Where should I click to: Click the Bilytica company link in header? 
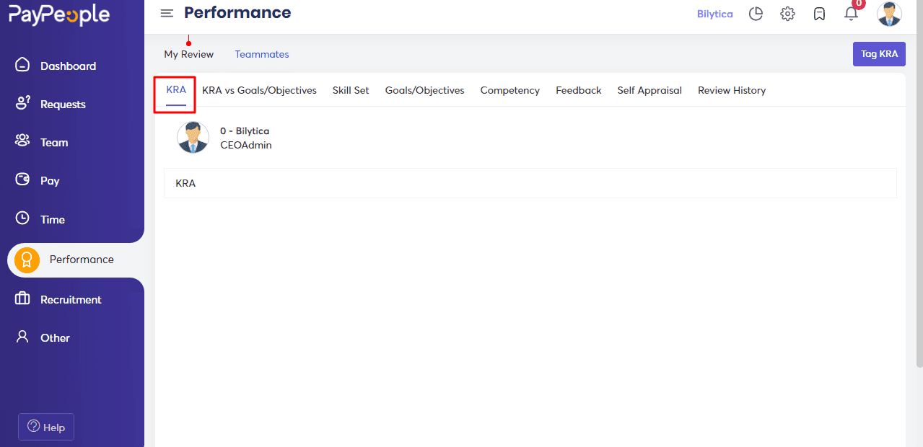pos(715,14)
